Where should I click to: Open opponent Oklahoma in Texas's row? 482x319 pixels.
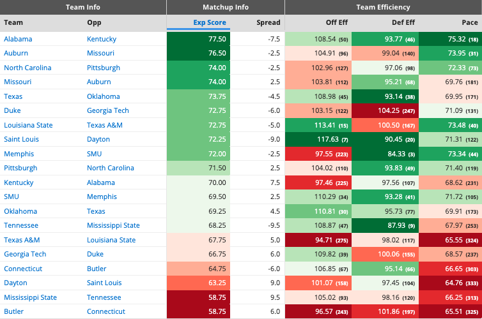tap(104, 96)
